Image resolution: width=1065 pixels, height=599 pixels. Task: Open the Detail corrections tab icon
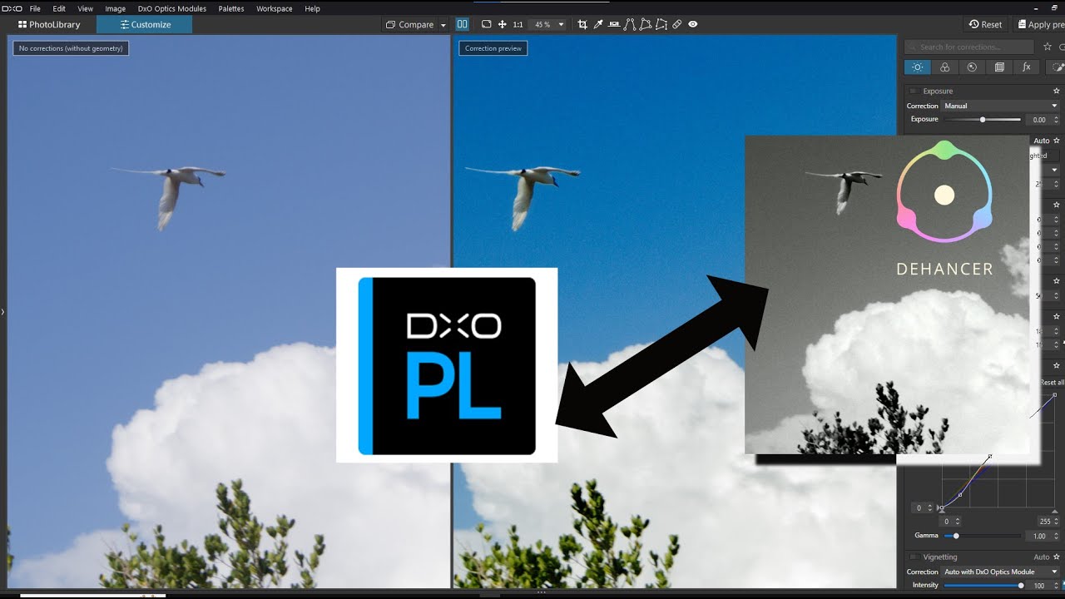tap(972, 67)
